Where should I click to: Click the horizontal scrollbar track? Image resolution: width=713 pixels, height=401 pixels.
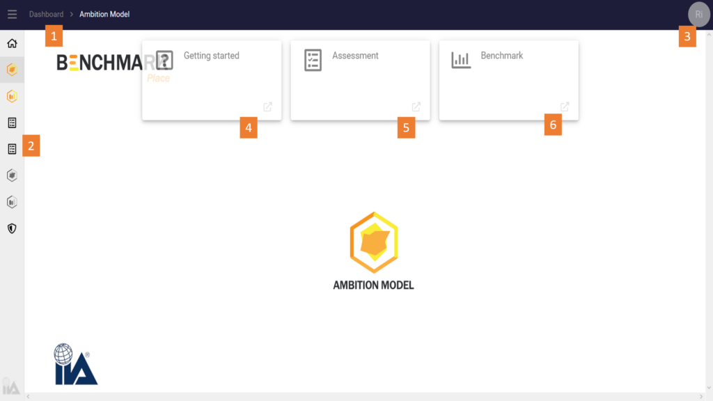tap(364, 397)
